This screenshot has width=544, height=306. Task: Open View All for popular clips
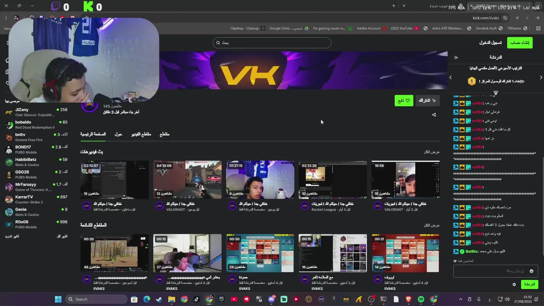432,225
